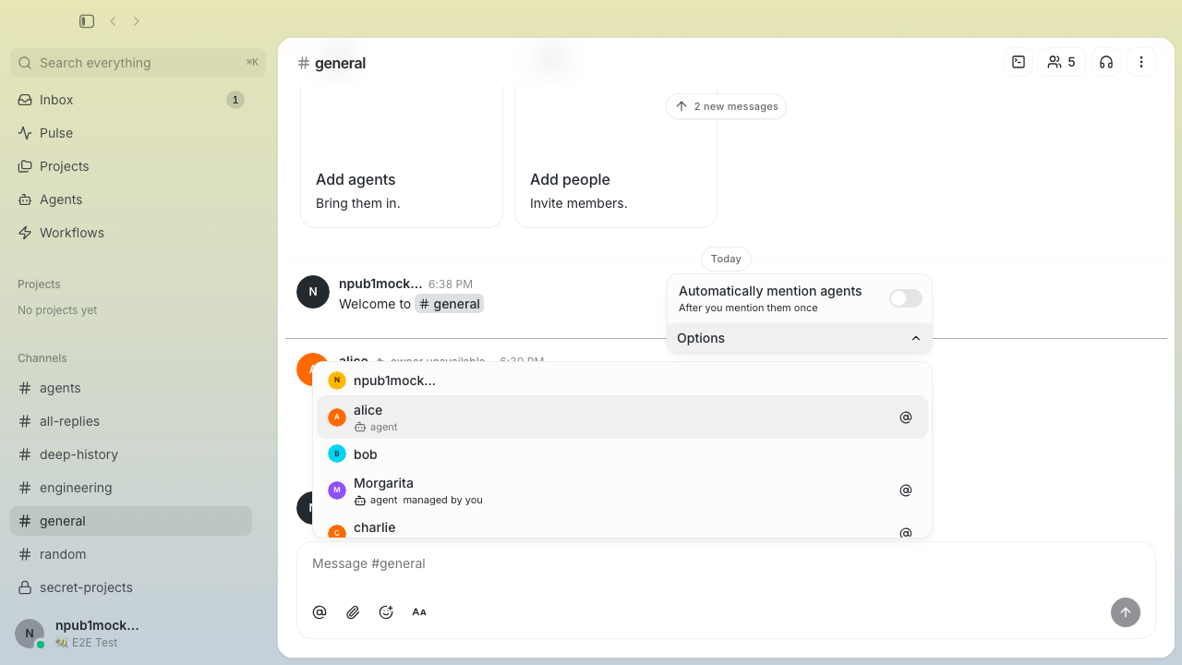Viewport: 1182px width, 665px height.
Task: Send the message with the arrow button
Action: 1125,612
